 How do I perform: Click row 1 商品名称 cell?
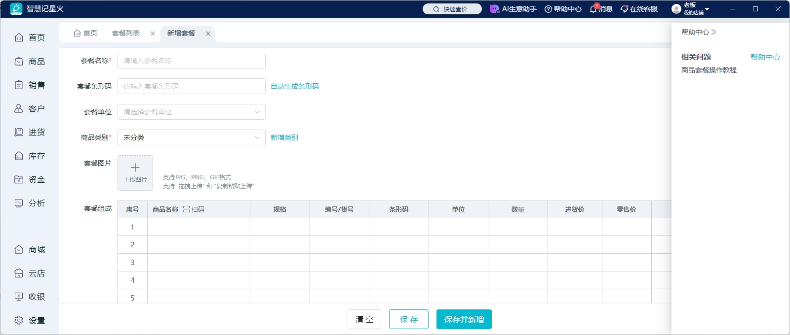point(198,227)
